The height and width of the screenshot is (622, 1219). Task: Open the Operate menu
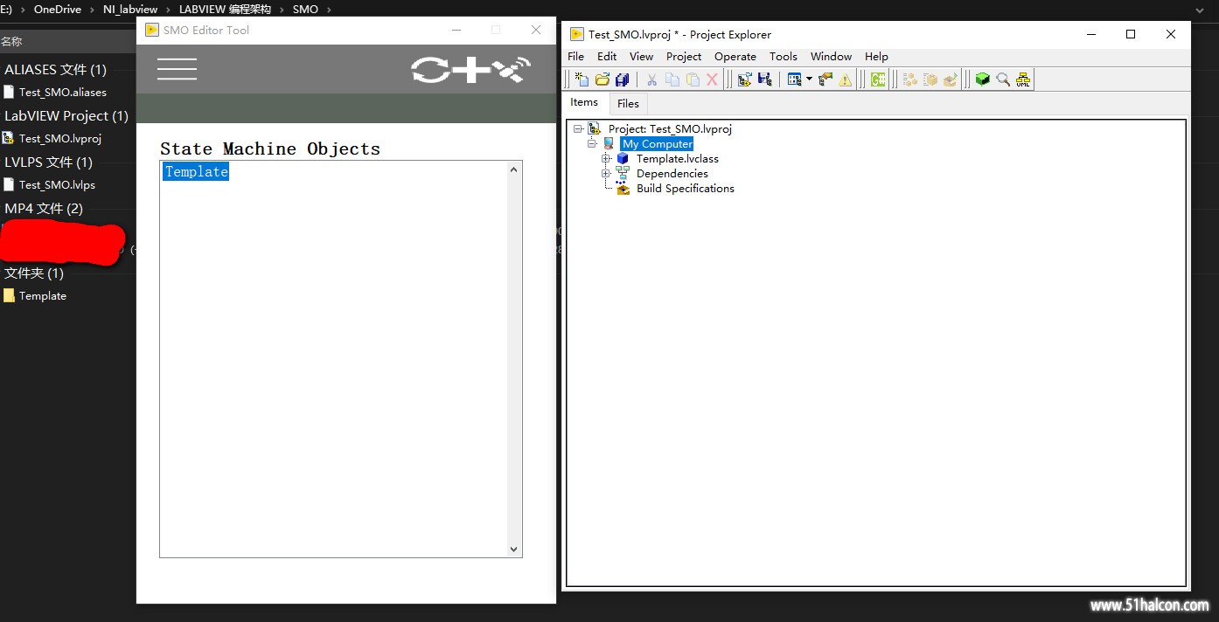point(735,56)
